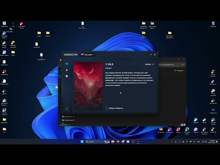This screenshot has width=220, height=165.
Task: Switch Explorer to large thumbnails view
Action: pyautogui.click(x=184, y=125)
